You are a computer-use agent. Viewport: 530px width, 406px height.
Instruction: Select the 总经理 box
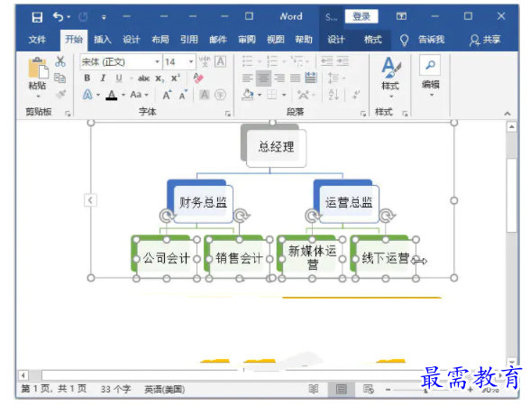pyautogui.click(x=276, y=148)
